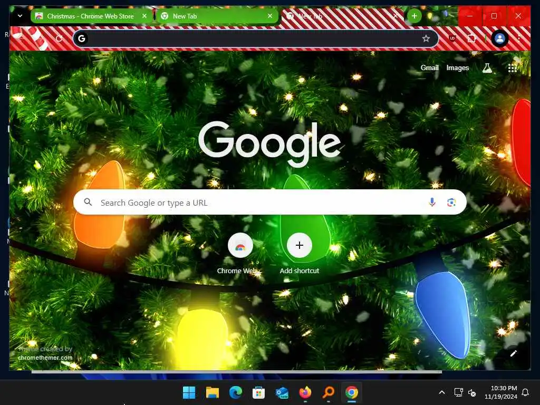Screen dimensions: 540x405
Task: Open Search Labs flask icon
Action: [x=487, y=68]
